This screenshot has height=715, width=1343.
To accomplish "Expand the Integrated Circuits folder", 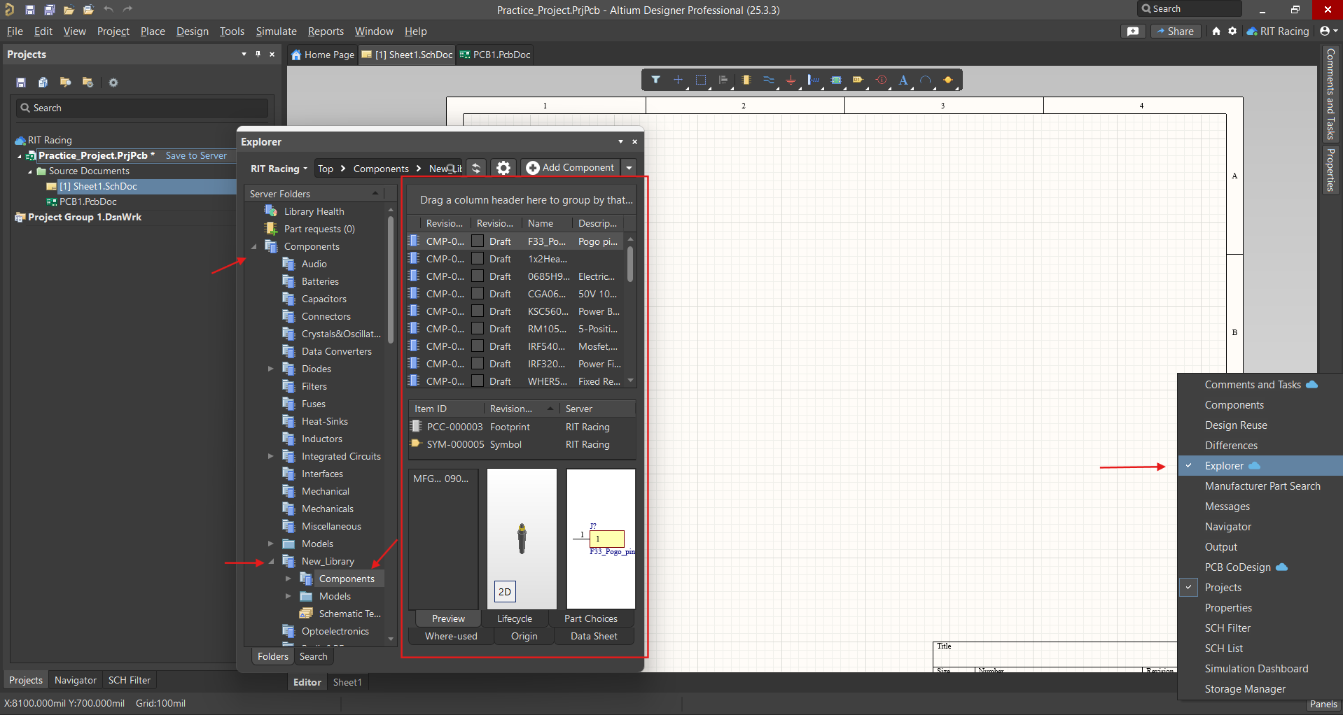I will pyautogui.click(x=271, y=456).
